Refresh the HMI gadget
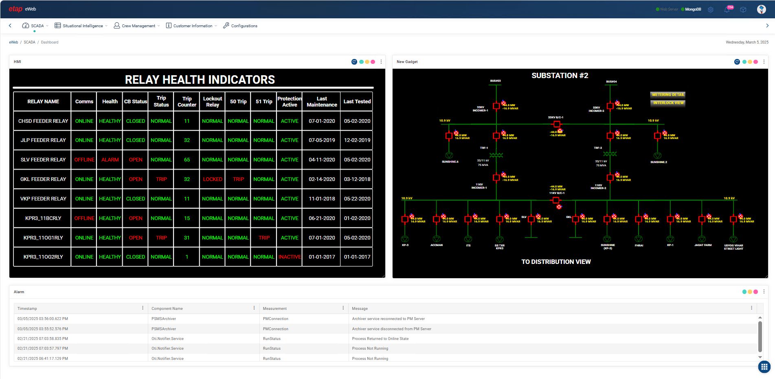The image size is (775, 379). [354, 62]
